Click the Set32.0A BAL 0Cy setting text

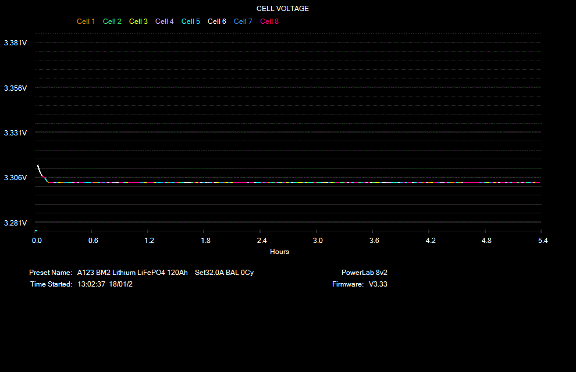pos(225,272)
